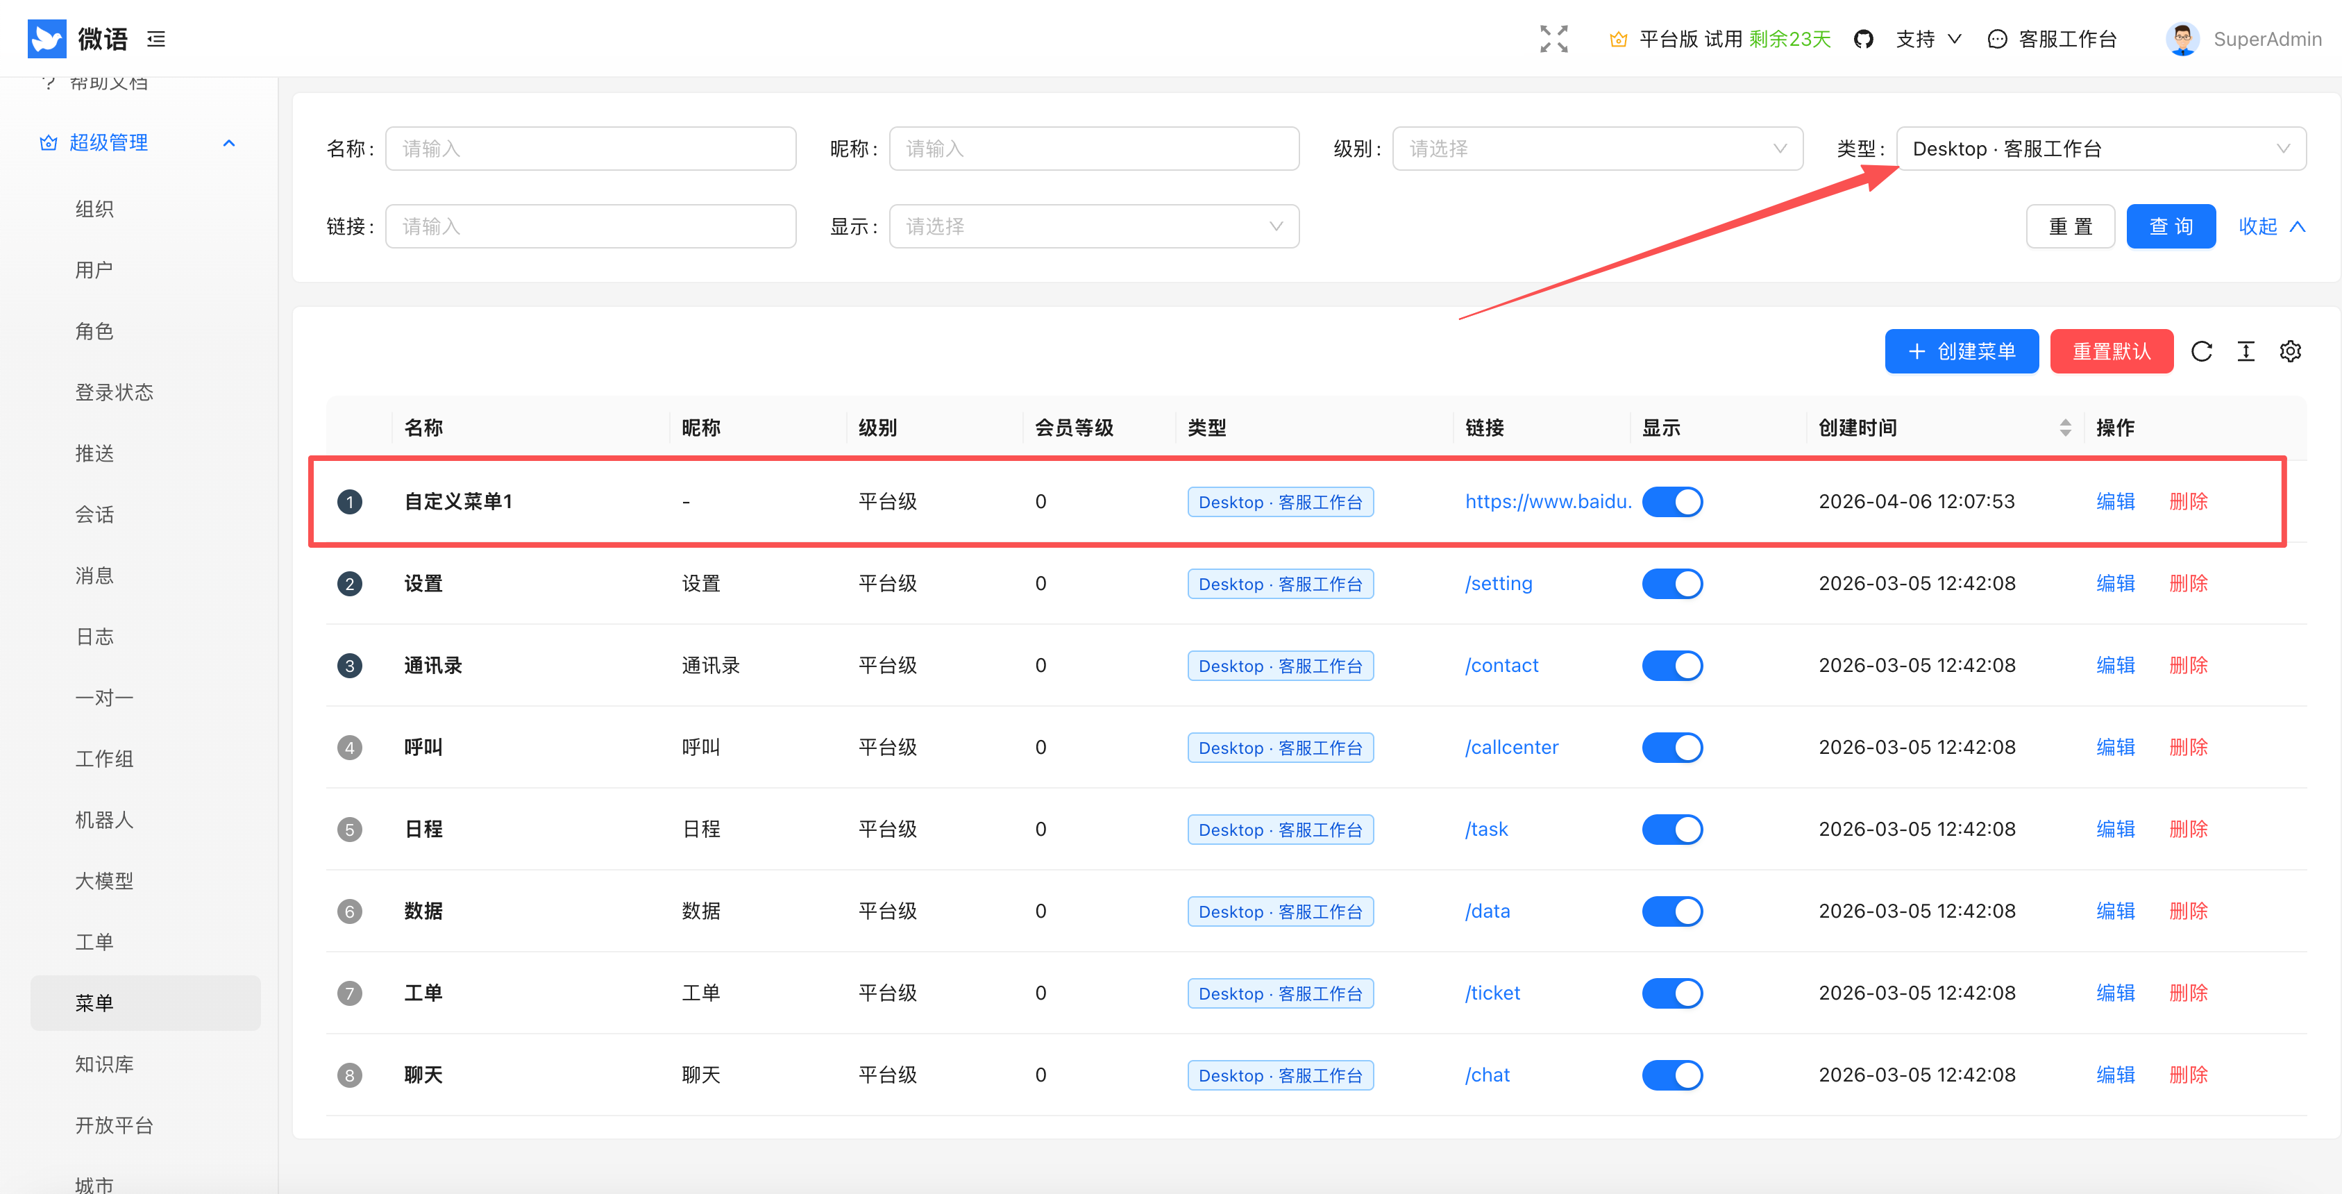
Task: Enter fullscreen mode via the expand icon
Action: click(1553, 39)
